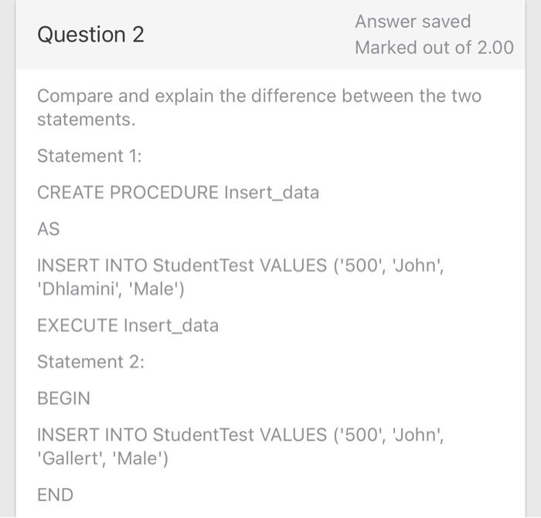
Task: Click the "AS" keyword line
Action: 48,229
